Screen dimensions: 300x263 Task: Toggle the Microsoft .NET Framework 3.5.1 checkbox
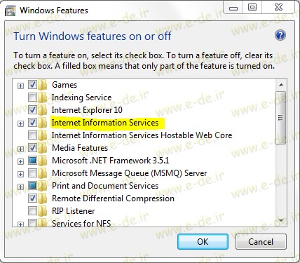pyautogui.click(x=32, y=160)
